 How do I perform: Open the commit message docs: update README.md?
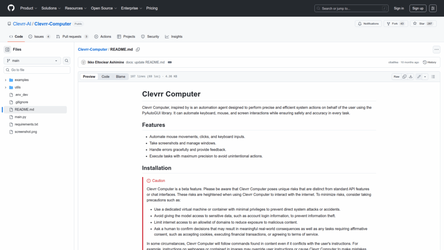coord(145,62)
